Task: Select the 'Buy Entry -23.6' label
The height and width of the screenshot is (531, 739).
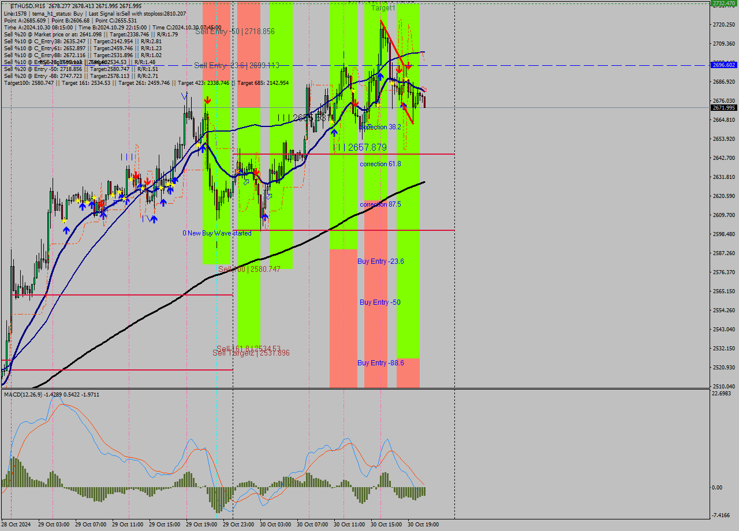Action: pos(380,261)
